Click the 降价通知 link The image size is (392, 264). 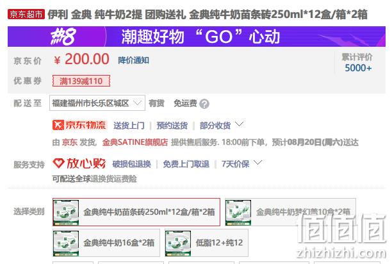(x=133, y=60)
